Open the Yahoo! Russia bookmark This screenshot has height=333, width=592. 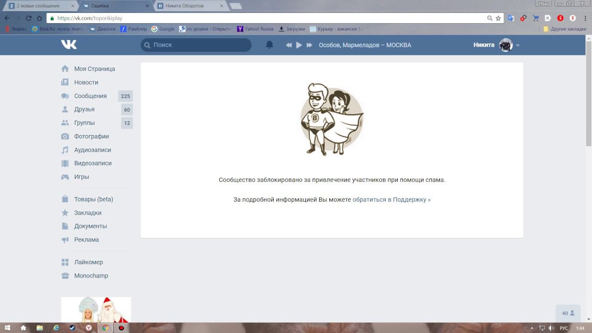click(x=255, y=29)
